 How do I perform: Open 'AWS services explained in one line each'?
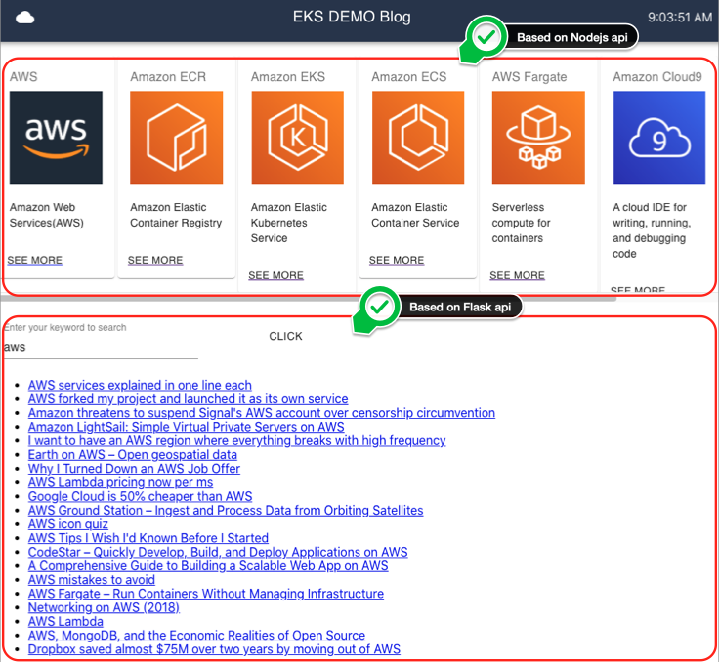[140, 385]
